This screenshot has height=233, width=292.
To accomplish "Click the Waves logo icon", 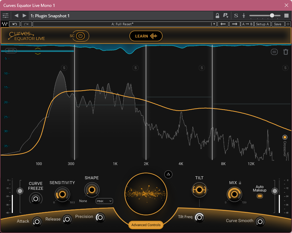I will pyautogui.click(x=5, y=24).
